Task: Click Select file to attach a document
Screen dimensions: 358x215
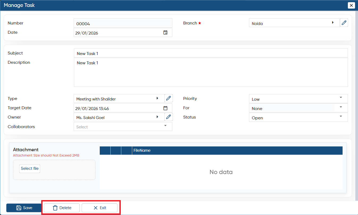Action: coord(30,168)
